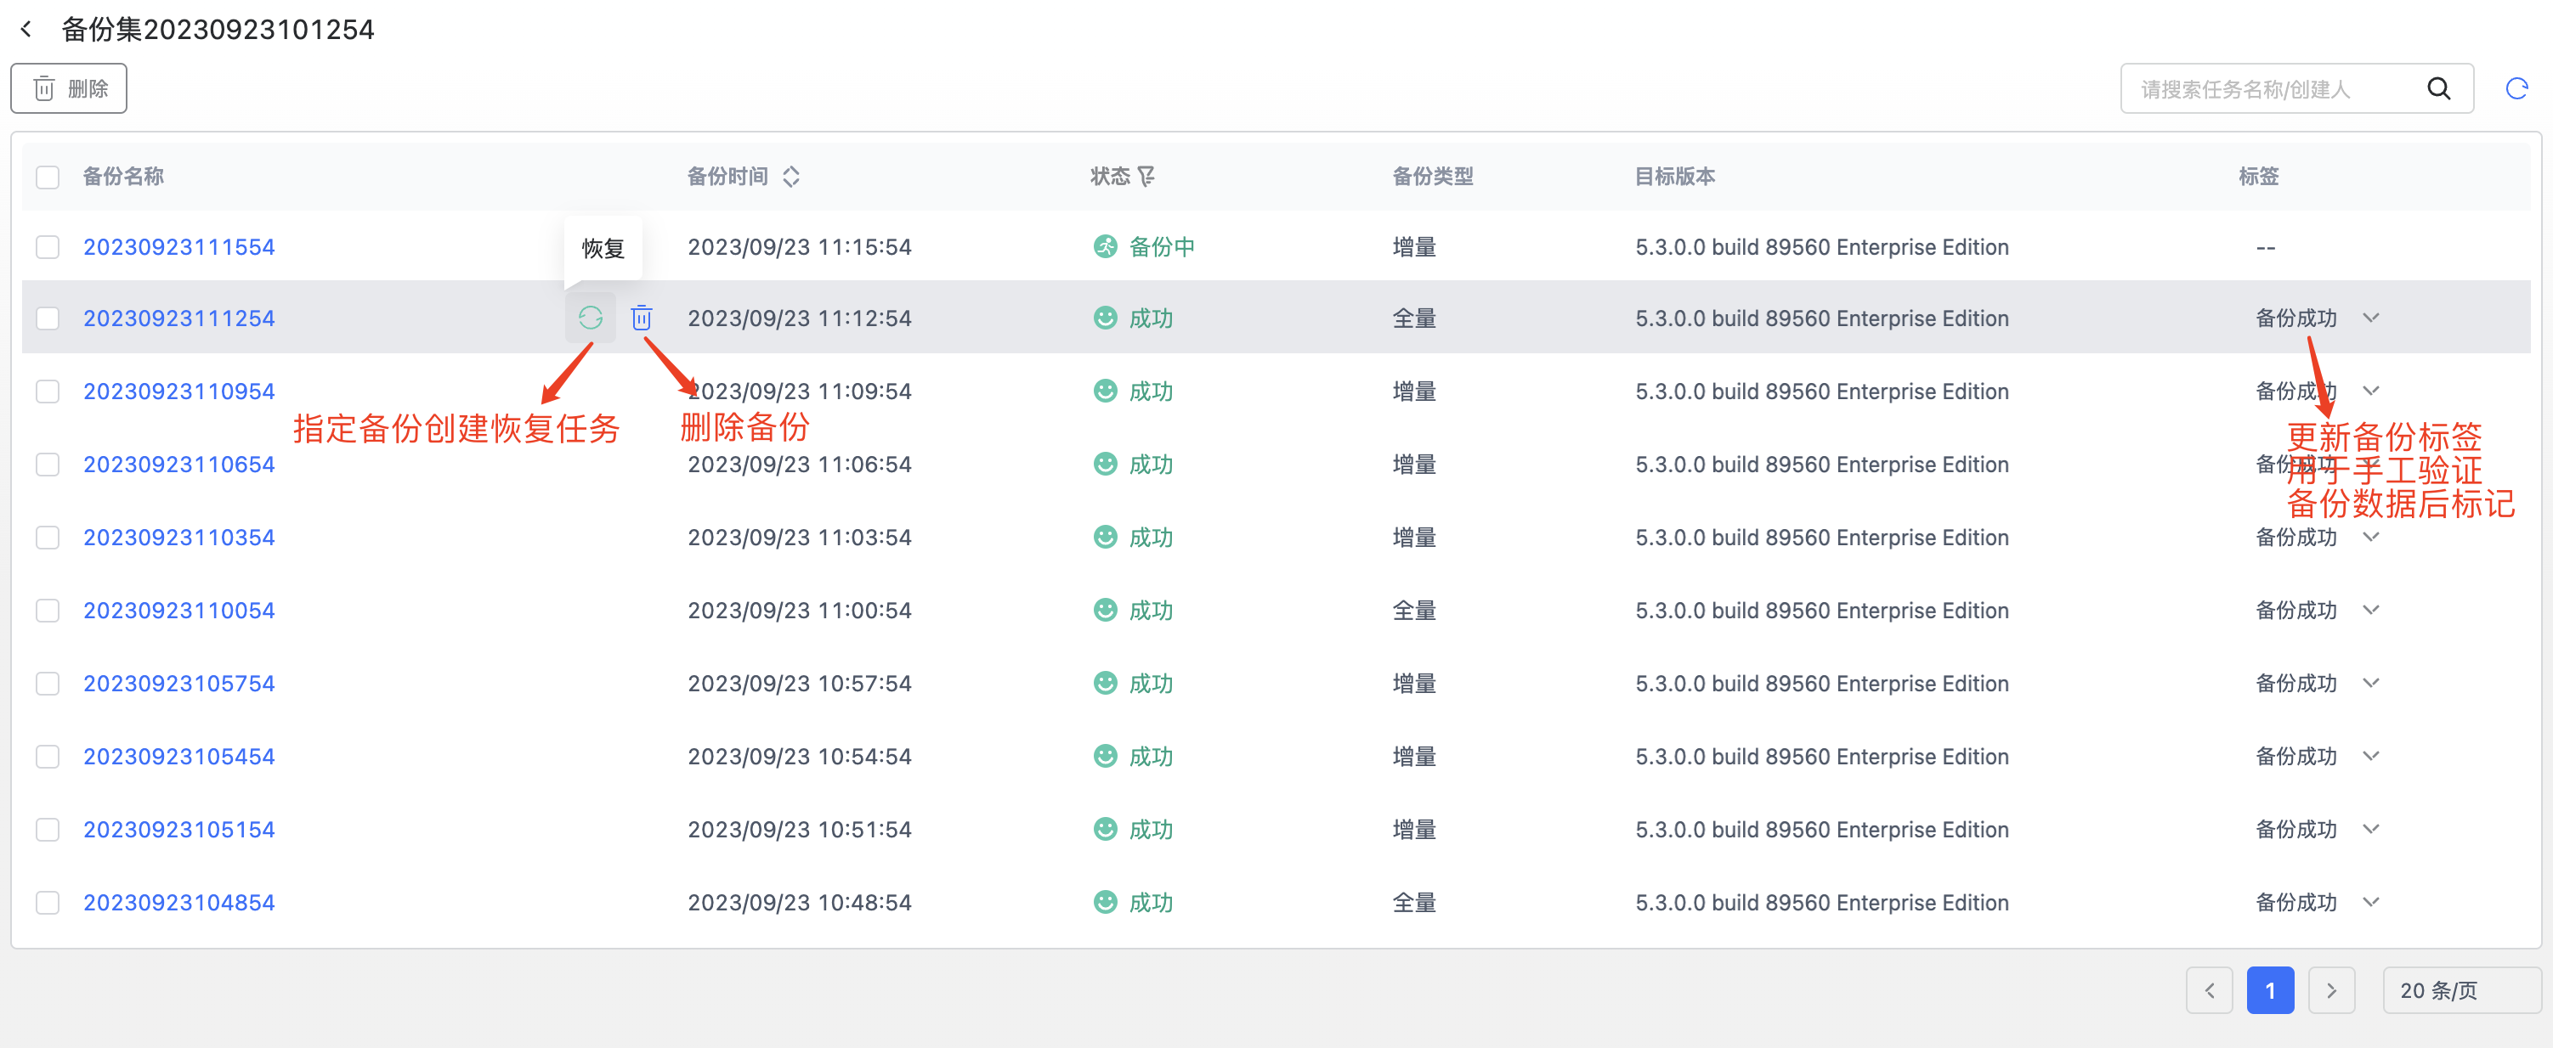This screenshot has height=1048, width=2553.
Task: Select the checkbox for backup 20230923111554
Action: (48, 246)
